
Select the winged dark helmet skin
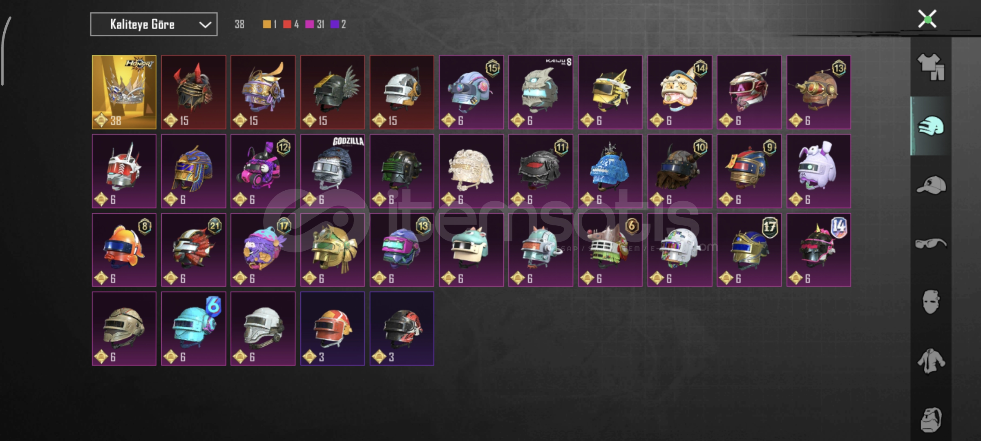[x=333, y=92]
